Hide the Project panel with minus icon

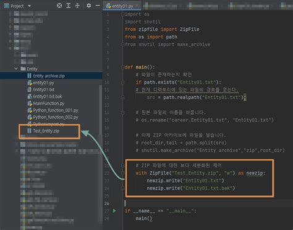point(98,6)
